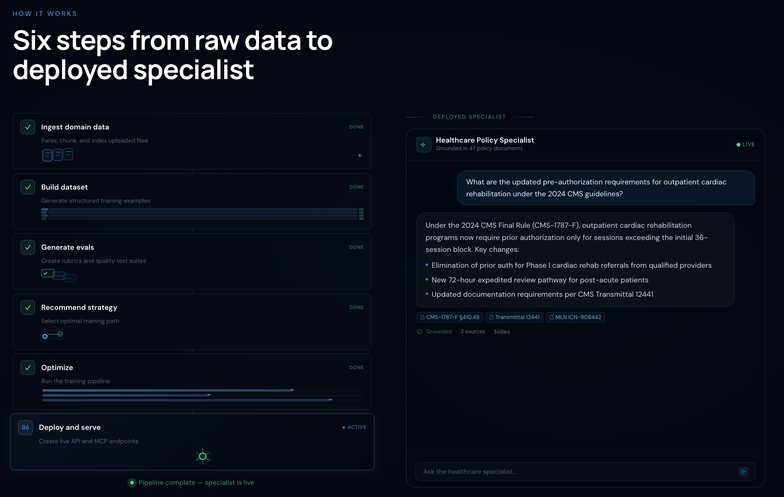This screenshot has height=497, width=784.
Task: Click the document icon on the Transmittal 12441 chip
Action: (491, 317)
